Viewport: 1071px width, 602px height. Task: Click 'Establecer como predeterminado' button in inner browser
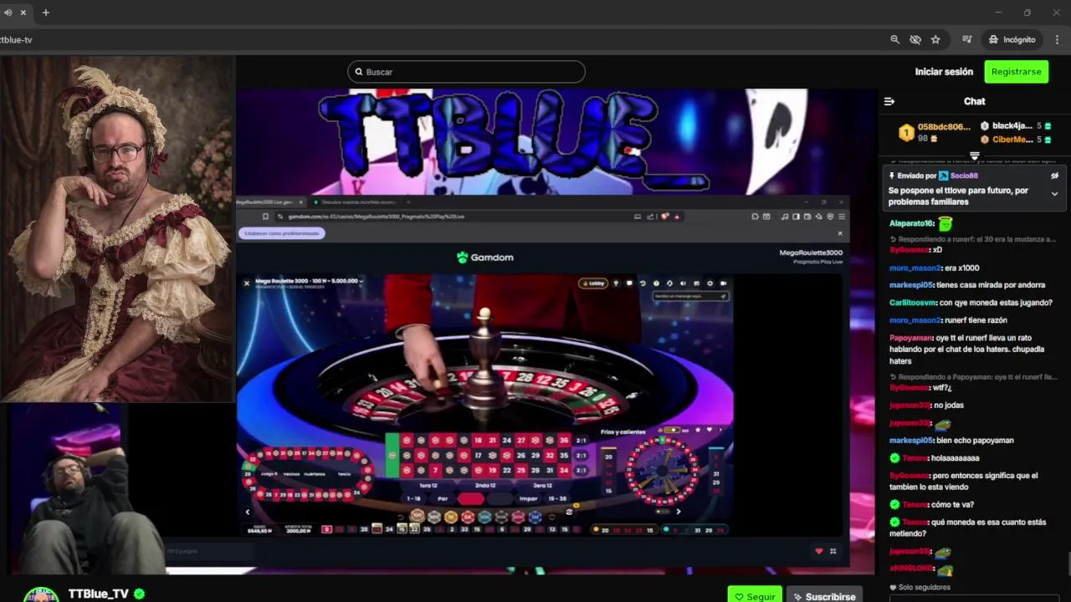click(282, 233)
